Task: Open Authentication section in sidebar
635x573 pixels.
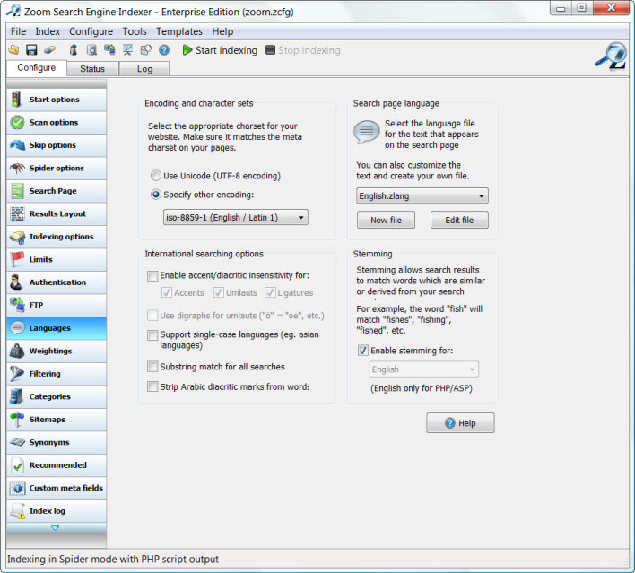Action: pos(57,282)
